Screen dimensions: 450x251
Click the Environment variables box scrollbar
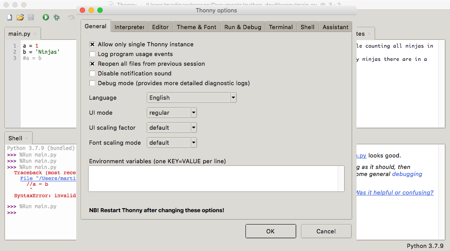[341, 179]
